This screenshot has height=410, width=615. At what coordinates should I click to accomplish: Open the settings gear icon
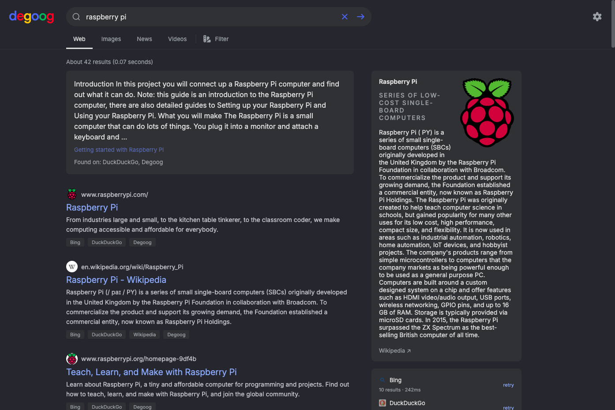(x=597, y=16)
